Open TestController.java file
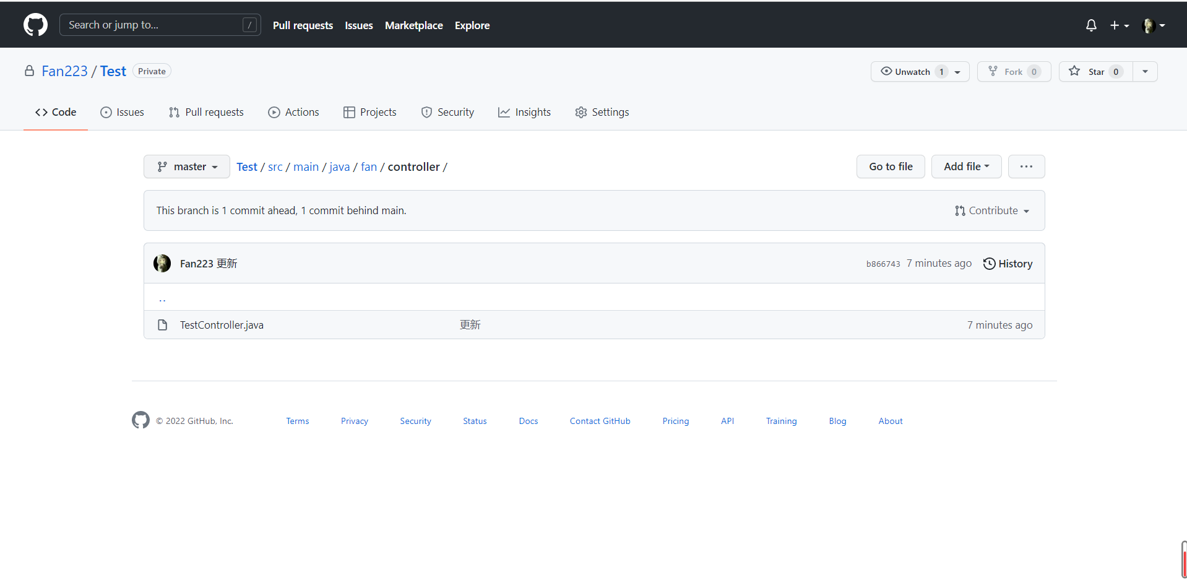 222,325
